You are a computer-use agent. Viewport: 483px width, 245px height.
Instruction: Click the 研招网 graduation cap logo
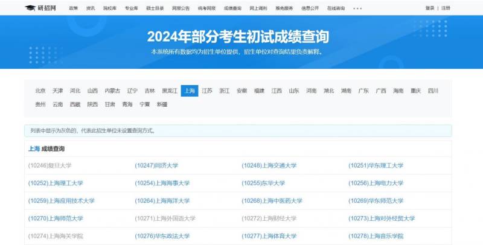coord(40,8)
